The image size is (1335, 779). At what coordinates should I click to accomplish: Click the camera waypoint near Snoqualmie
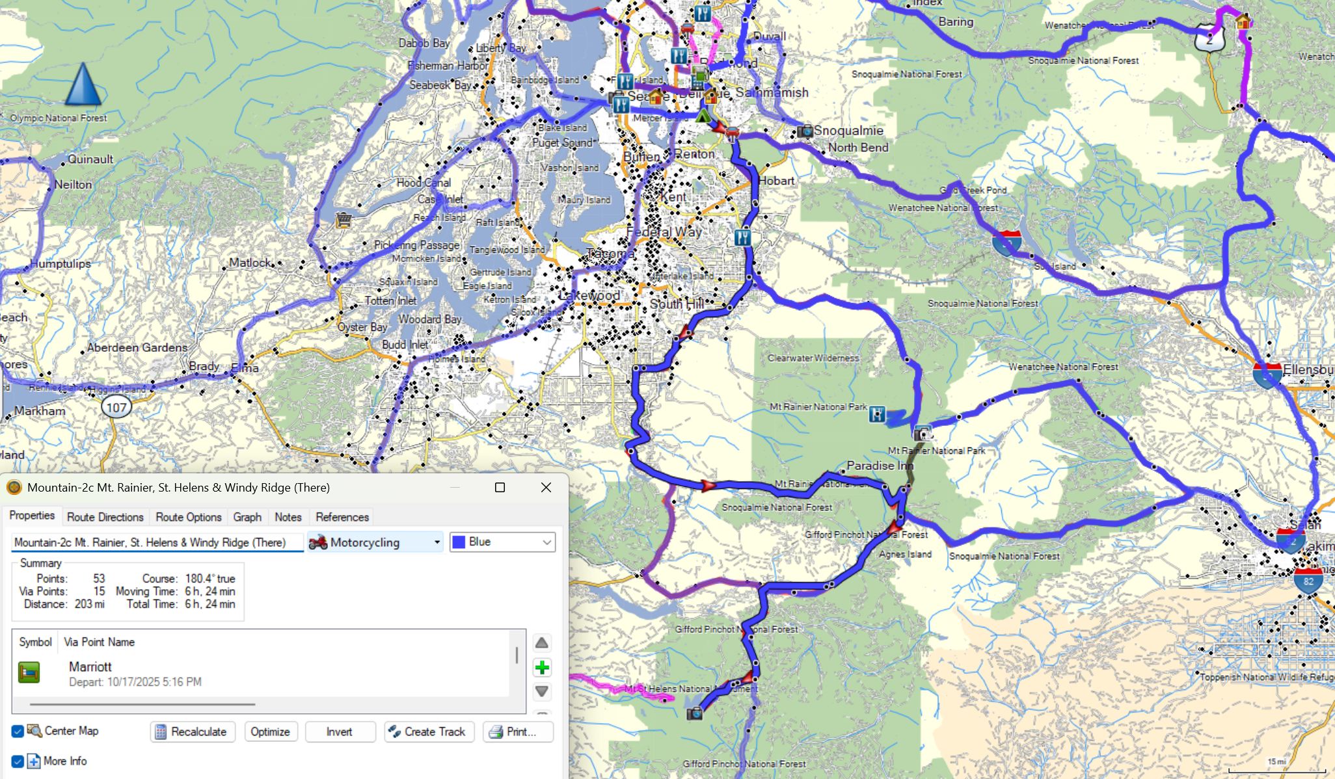[805, 131]
